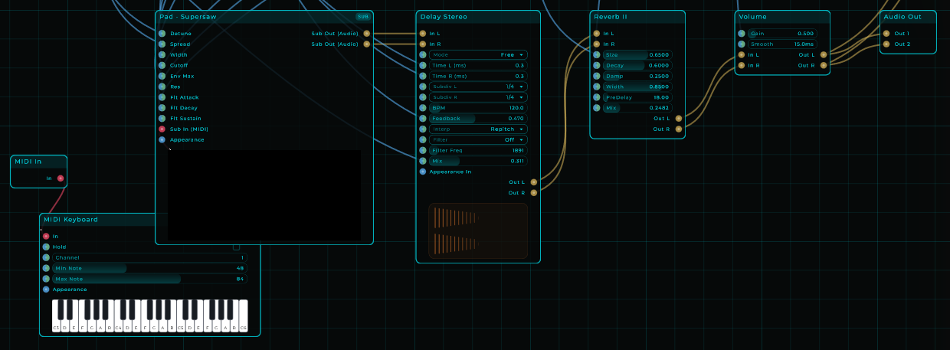Click the Time R (ms) field
Image resolution: width=950 pixels, height=350 pixels.
point(478,76)
